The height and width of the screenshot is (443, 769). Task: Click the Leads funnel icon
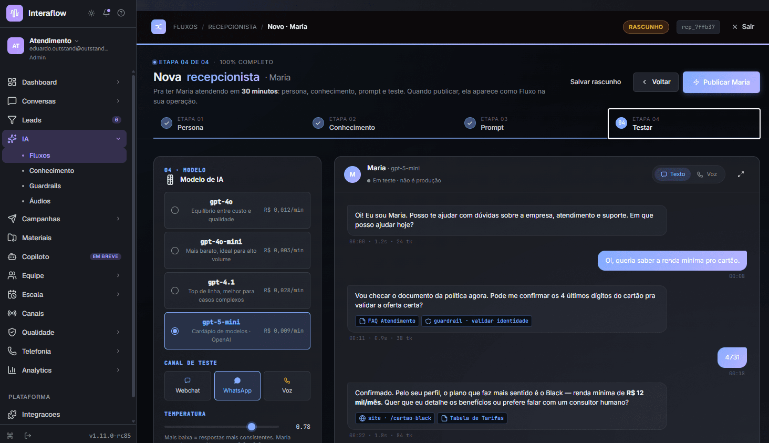pyautogui.click(x=12, y=120)
